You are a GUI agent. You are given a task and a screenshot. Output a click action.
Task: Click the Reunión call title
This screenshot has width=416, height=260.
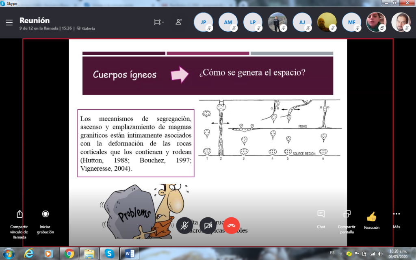click(x=35, y=20)
